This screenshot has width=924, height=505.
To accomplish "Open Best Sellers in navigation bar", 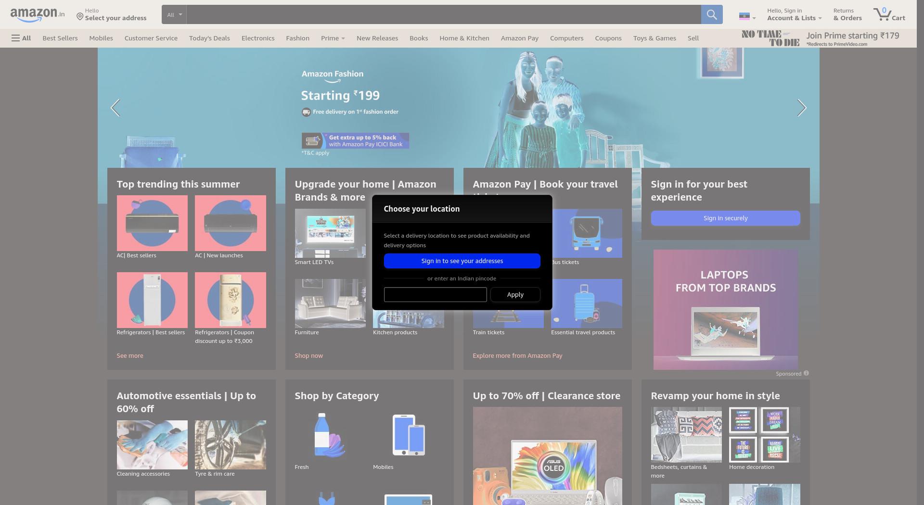I will click(60, 38).
